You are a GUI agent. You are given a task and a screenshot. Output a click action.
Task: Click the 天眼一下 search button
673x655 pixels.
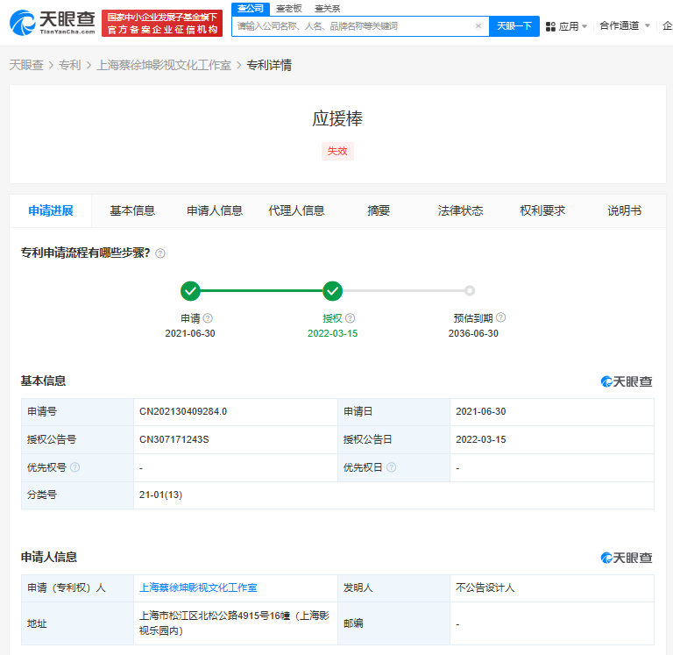pos(514,26)
